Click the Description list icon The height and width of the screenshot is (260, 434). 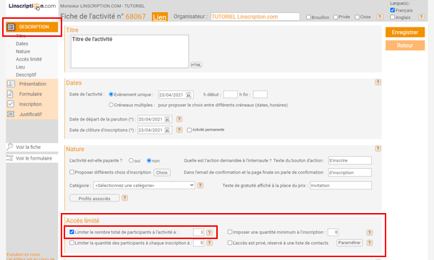point(11,27)
